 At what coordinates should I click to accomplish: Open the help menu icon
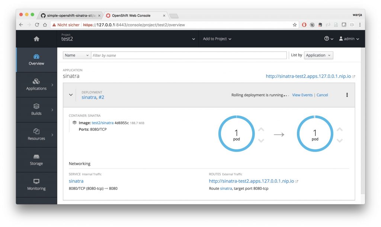pyautogui.click(x=329, y=39)
